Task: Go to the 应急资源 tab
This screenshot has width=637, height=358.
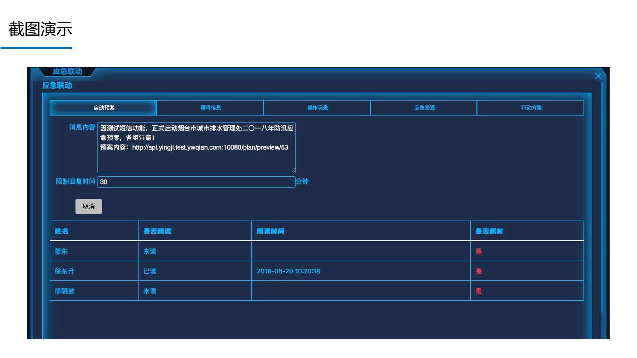Action: click(x=424, y=108)
